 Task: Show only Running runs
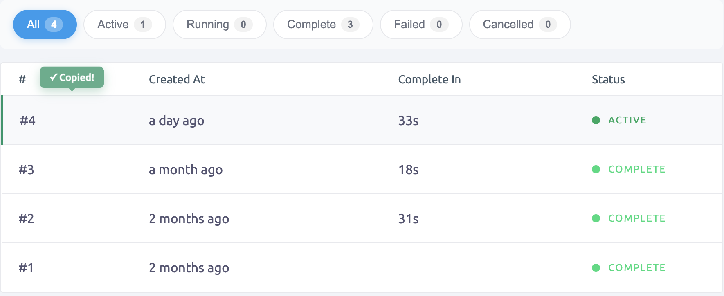(x=219, y=25)
